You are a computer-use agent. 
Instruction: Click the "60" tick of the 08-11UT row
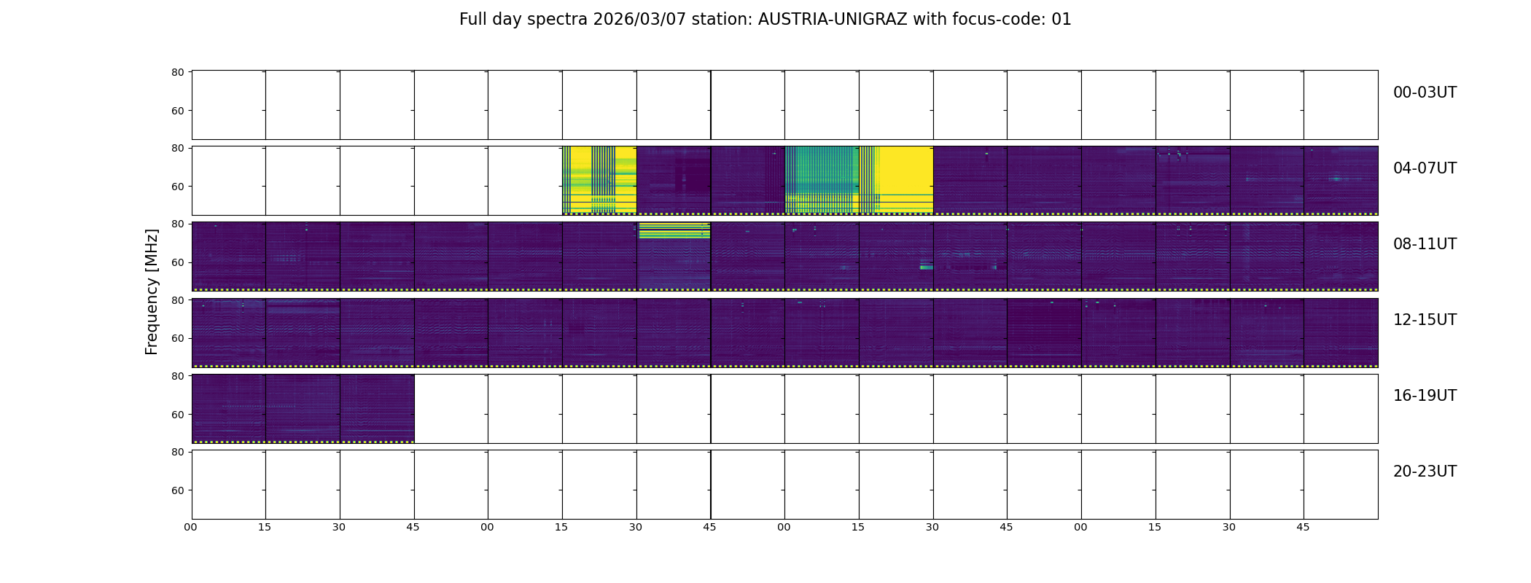click(x=177, y=262)
